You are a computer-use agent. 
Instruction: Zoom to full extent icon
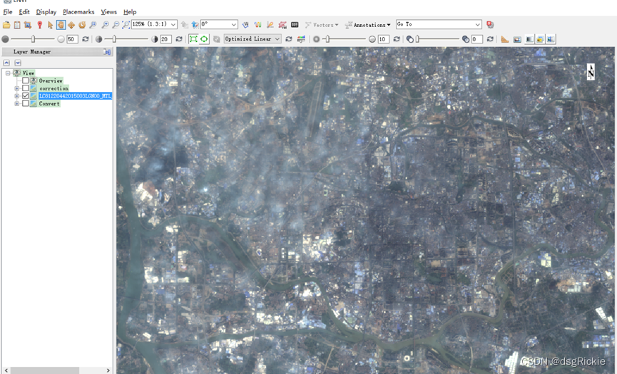tap(126, 25)
